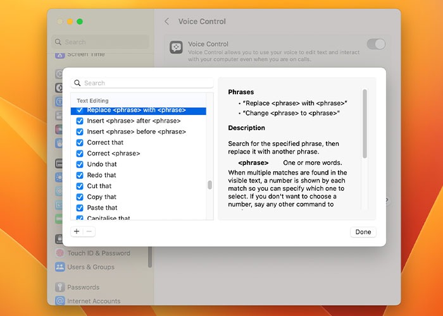Toggle the Correct that checkbox

[x=80, y=142]
